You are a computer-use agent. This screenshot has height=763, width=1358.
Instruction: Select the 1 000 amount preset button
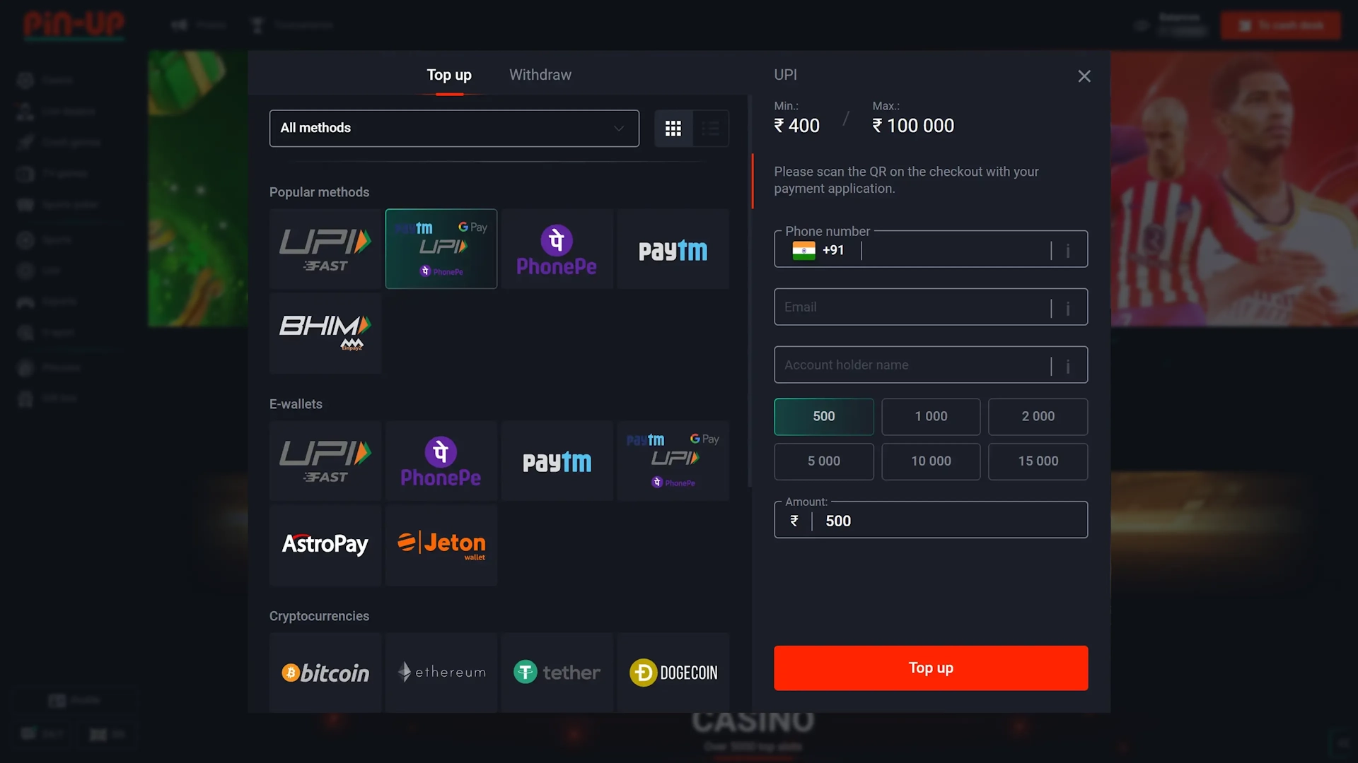click(x=931, y=416)
